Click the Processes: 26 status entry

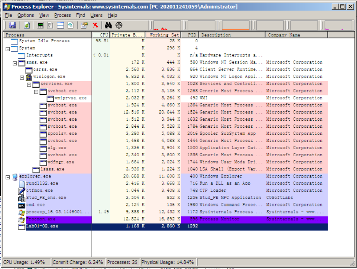(x=122, y=262)
